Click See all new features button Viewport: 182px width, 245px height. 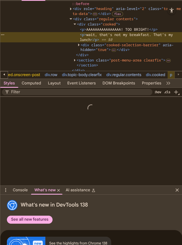pos(30,220)
